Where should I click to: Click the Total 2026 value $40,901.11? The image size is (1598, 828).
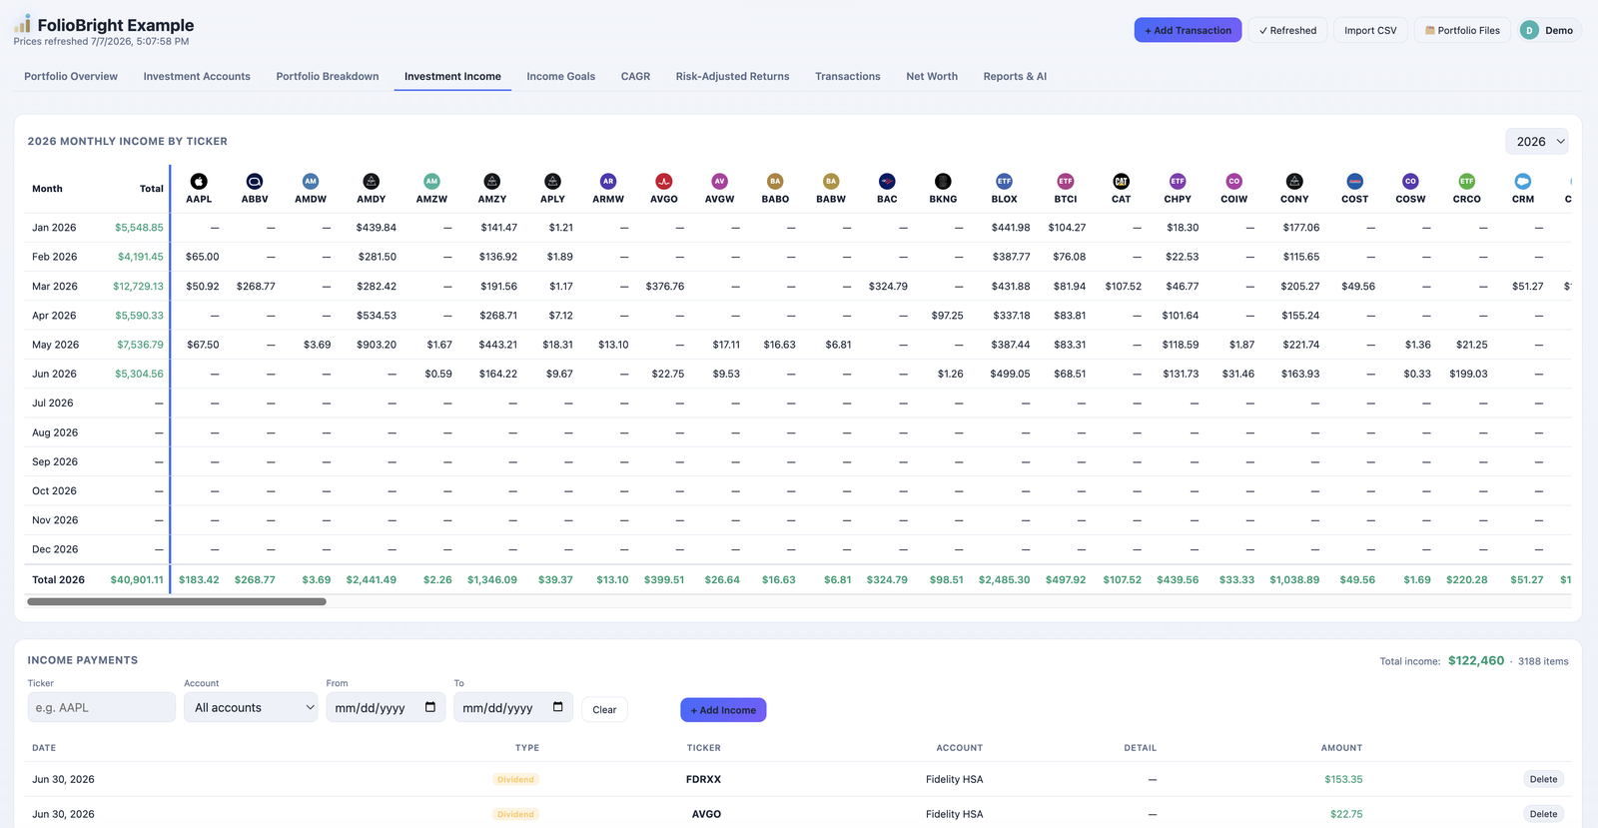[137, 579]
